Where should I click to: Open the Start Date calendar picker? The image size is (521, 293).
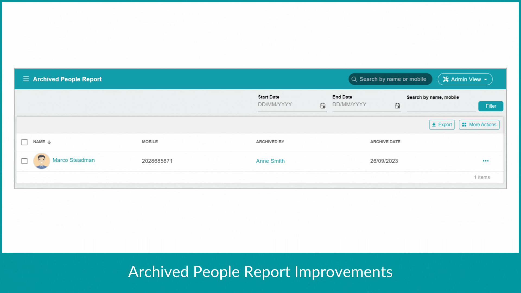pos(323,106)
